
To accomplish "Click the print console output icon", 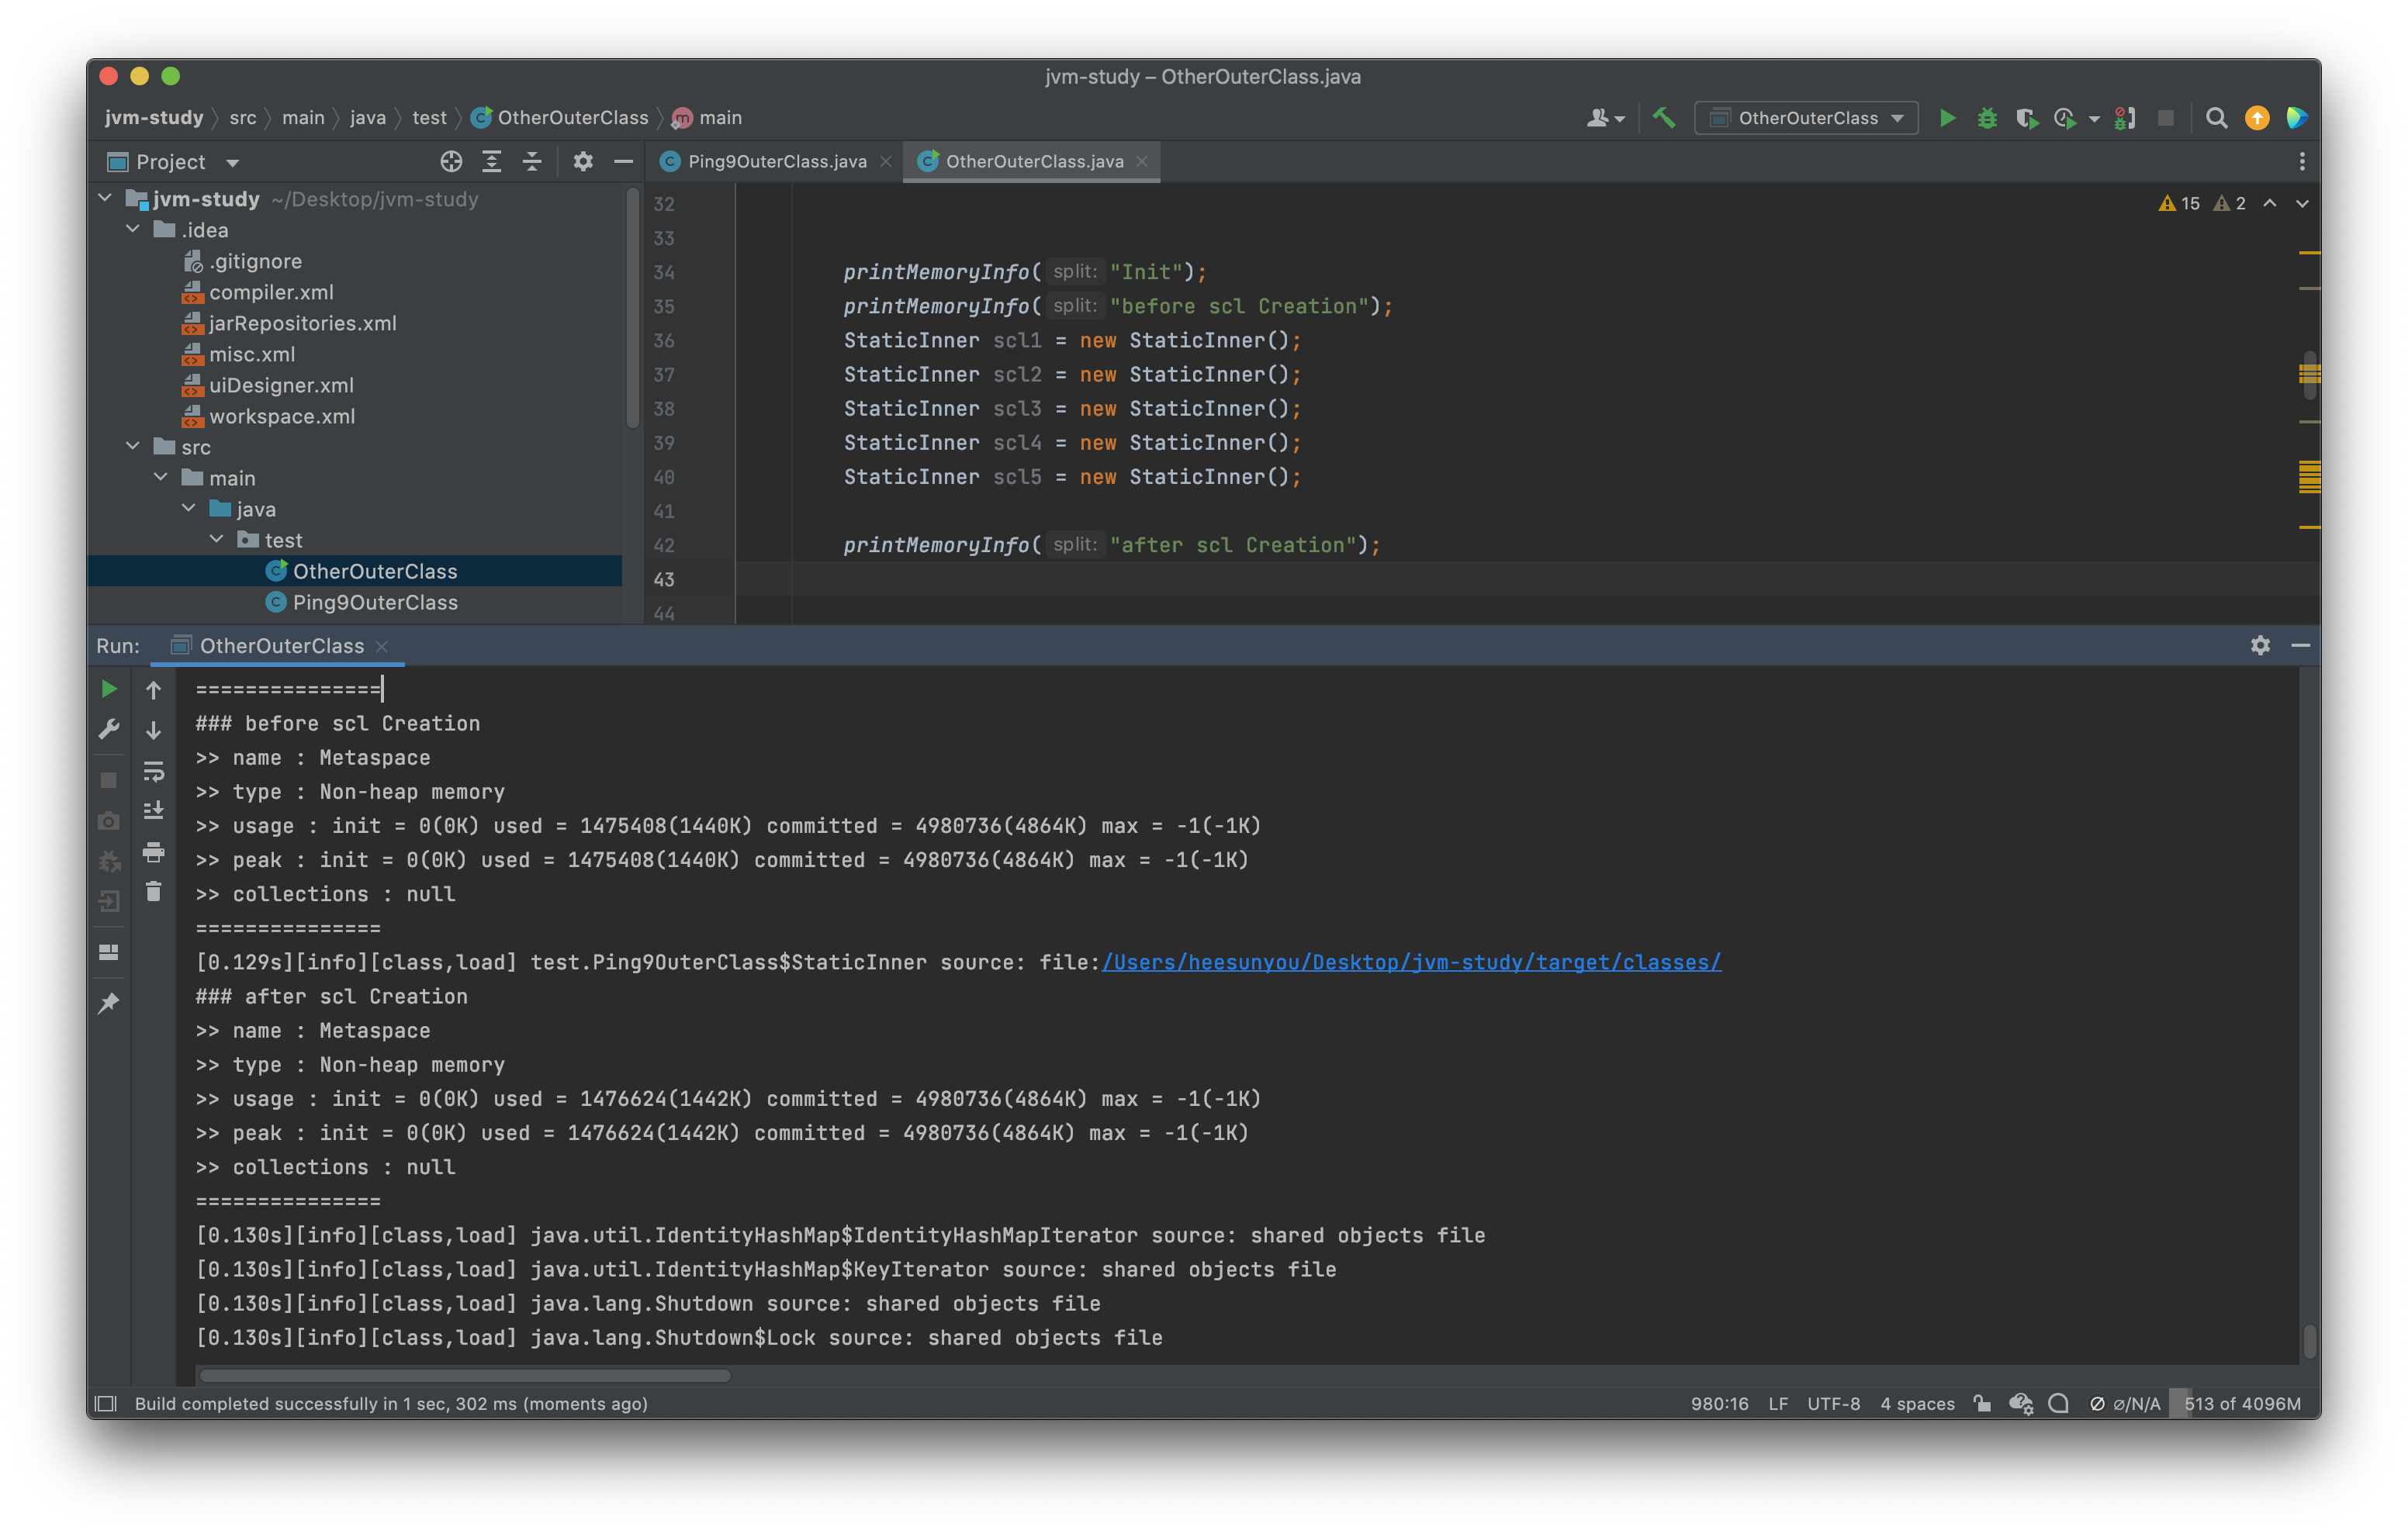I will [153, 852].
